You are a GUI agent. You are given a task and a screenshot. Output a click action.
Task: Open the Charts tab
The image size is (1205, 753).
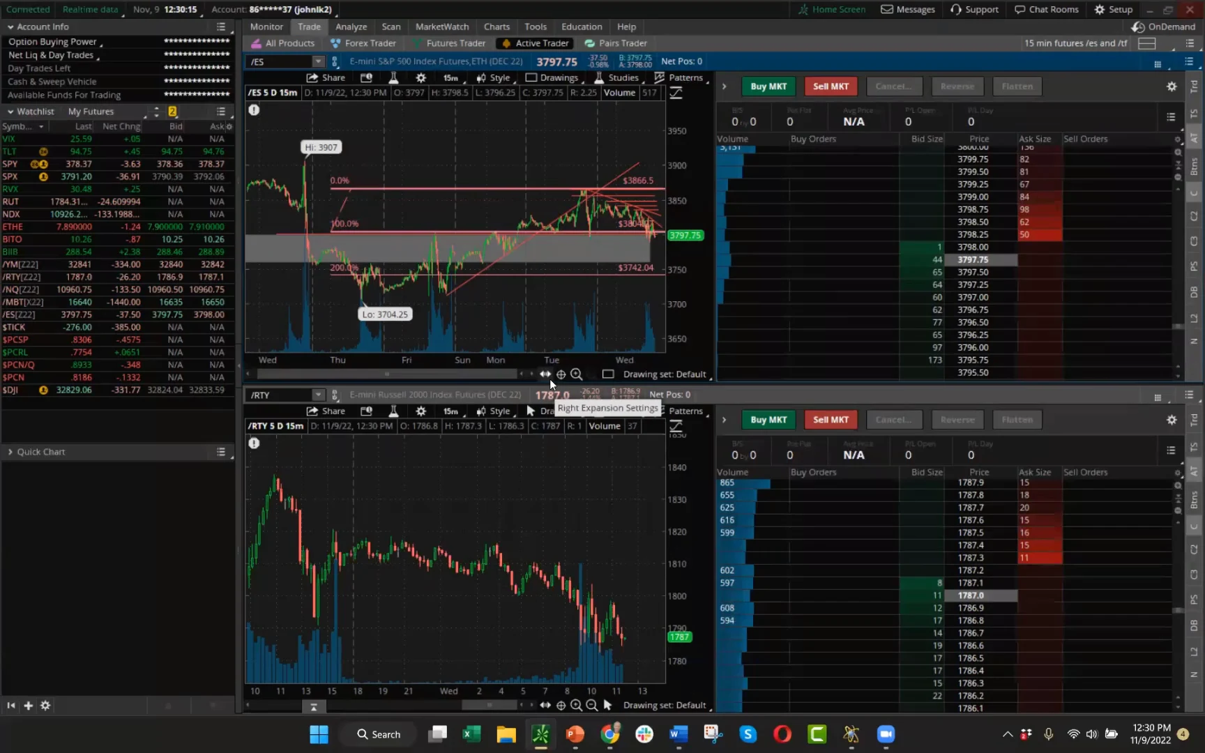[x=497, y=26]
